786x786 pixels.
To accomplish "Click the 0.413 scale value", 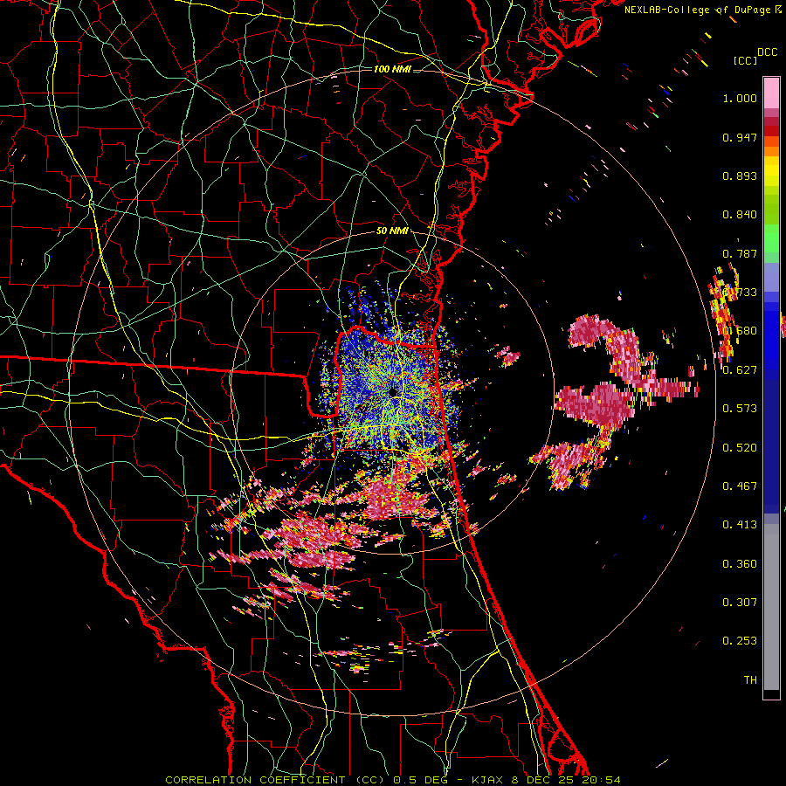I will click(x=740, y=525).
